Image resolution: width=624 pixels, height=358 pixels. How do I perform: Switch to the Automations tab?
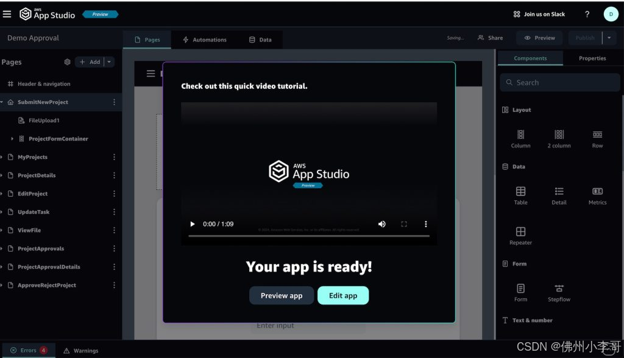point(205,40)
